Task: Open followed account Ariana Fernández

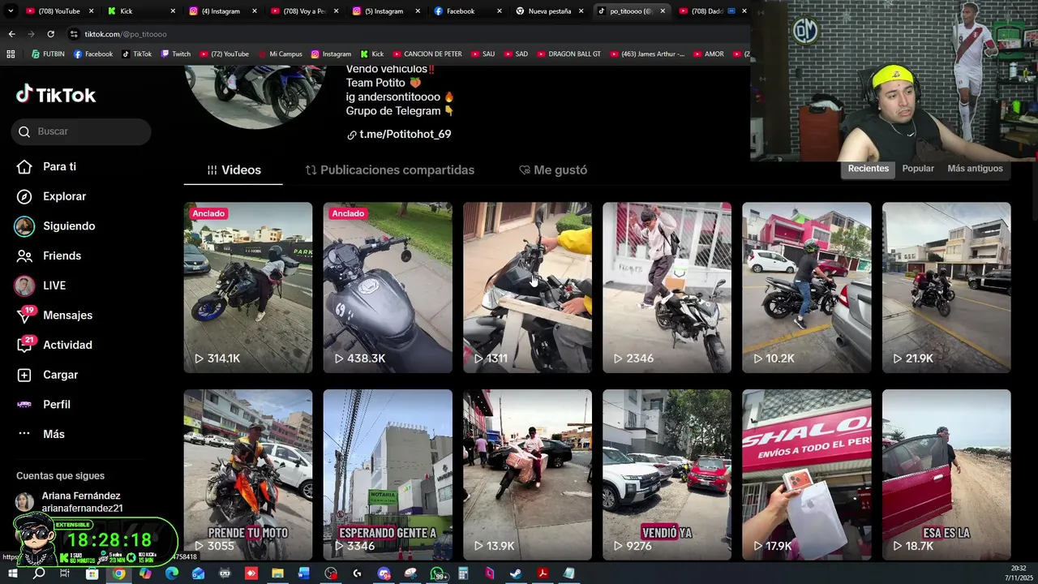Action: click(x=81, y=501)
